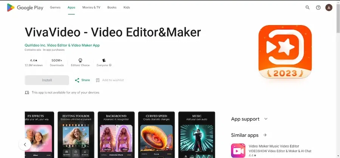
Task: Go to the Games tab
Action: [55, 8]
